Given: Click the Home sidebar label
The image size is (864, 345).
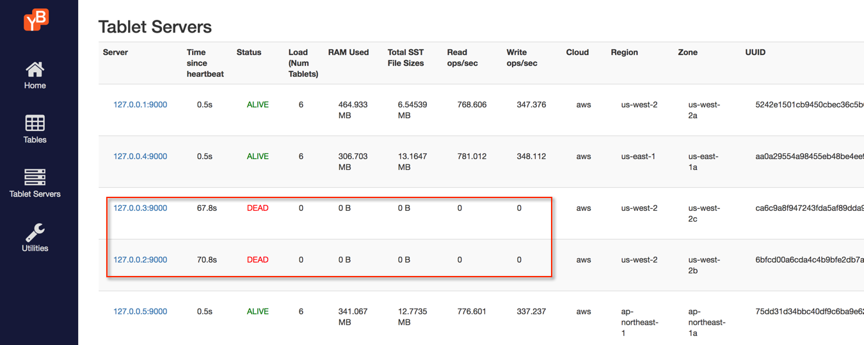Looking at the screenshot, I should (x=35, y=86).
